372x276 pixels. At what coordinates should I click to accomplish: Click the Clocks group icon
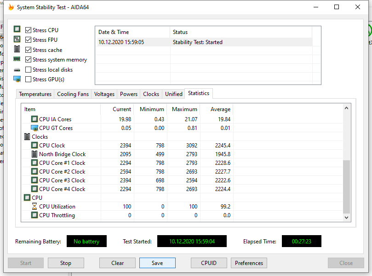point(27,136)
